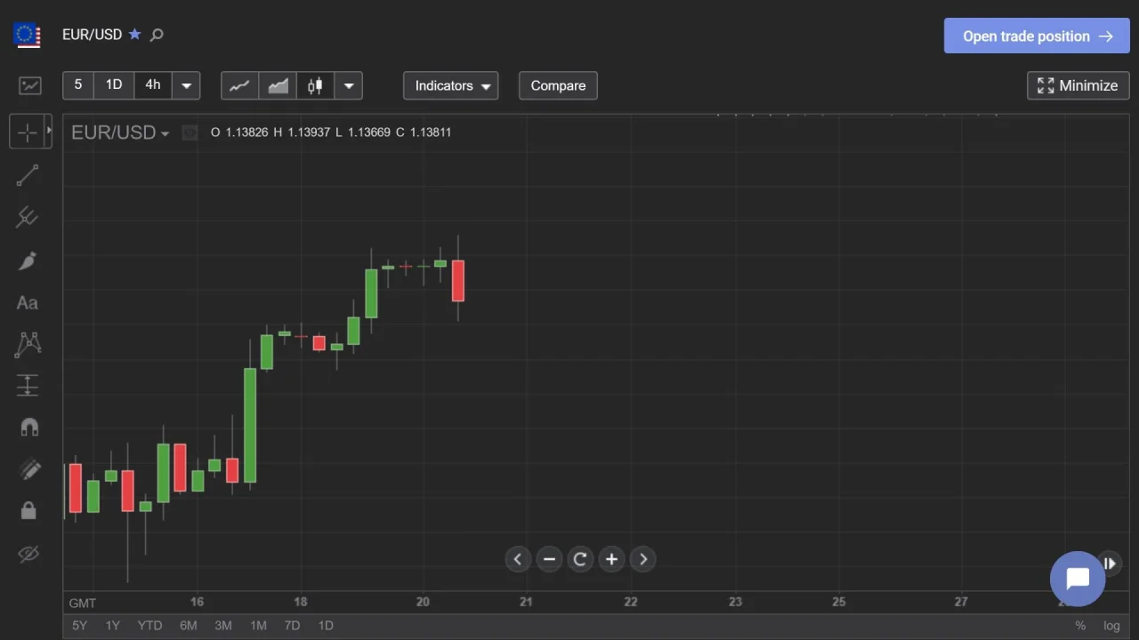
Task: Expand the time interval dropdown arrow
Action: pos(186,85)
